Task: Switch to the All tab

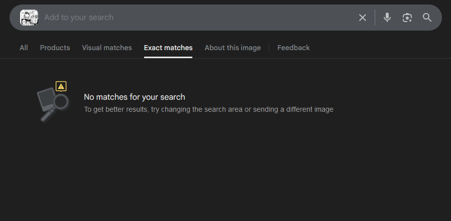Action: coord(24,48)
